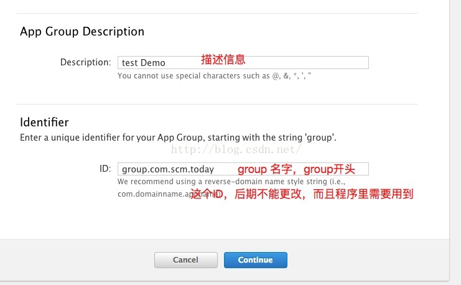This screenshot has width=461, height=285.
Task: Click the divider line above Identifier section
Action: click(x=217, y=104)
